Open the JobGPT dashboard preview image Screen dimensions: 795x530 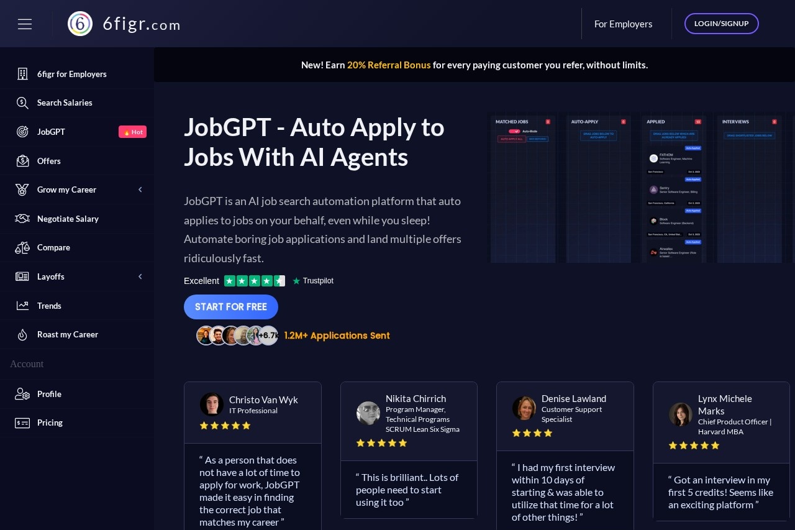click(x=642, y=187)
